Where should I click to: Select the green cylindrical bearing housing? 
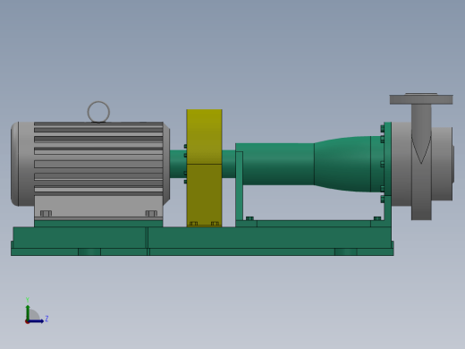(275, 164)
